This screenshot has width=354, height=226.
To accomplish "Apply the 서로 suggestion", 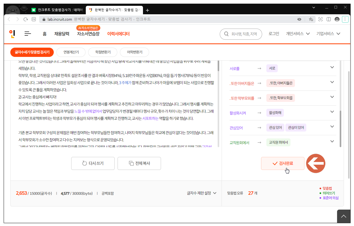I will coord(272,68).
